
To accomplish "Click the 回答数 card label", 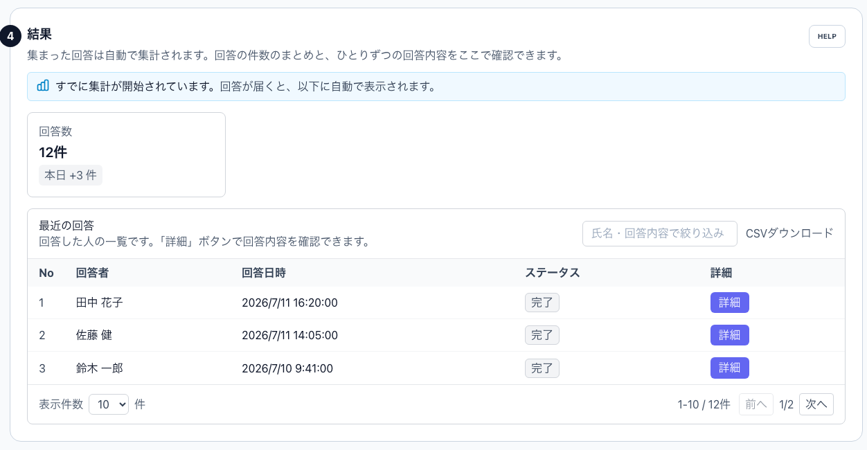I will 55,132.
